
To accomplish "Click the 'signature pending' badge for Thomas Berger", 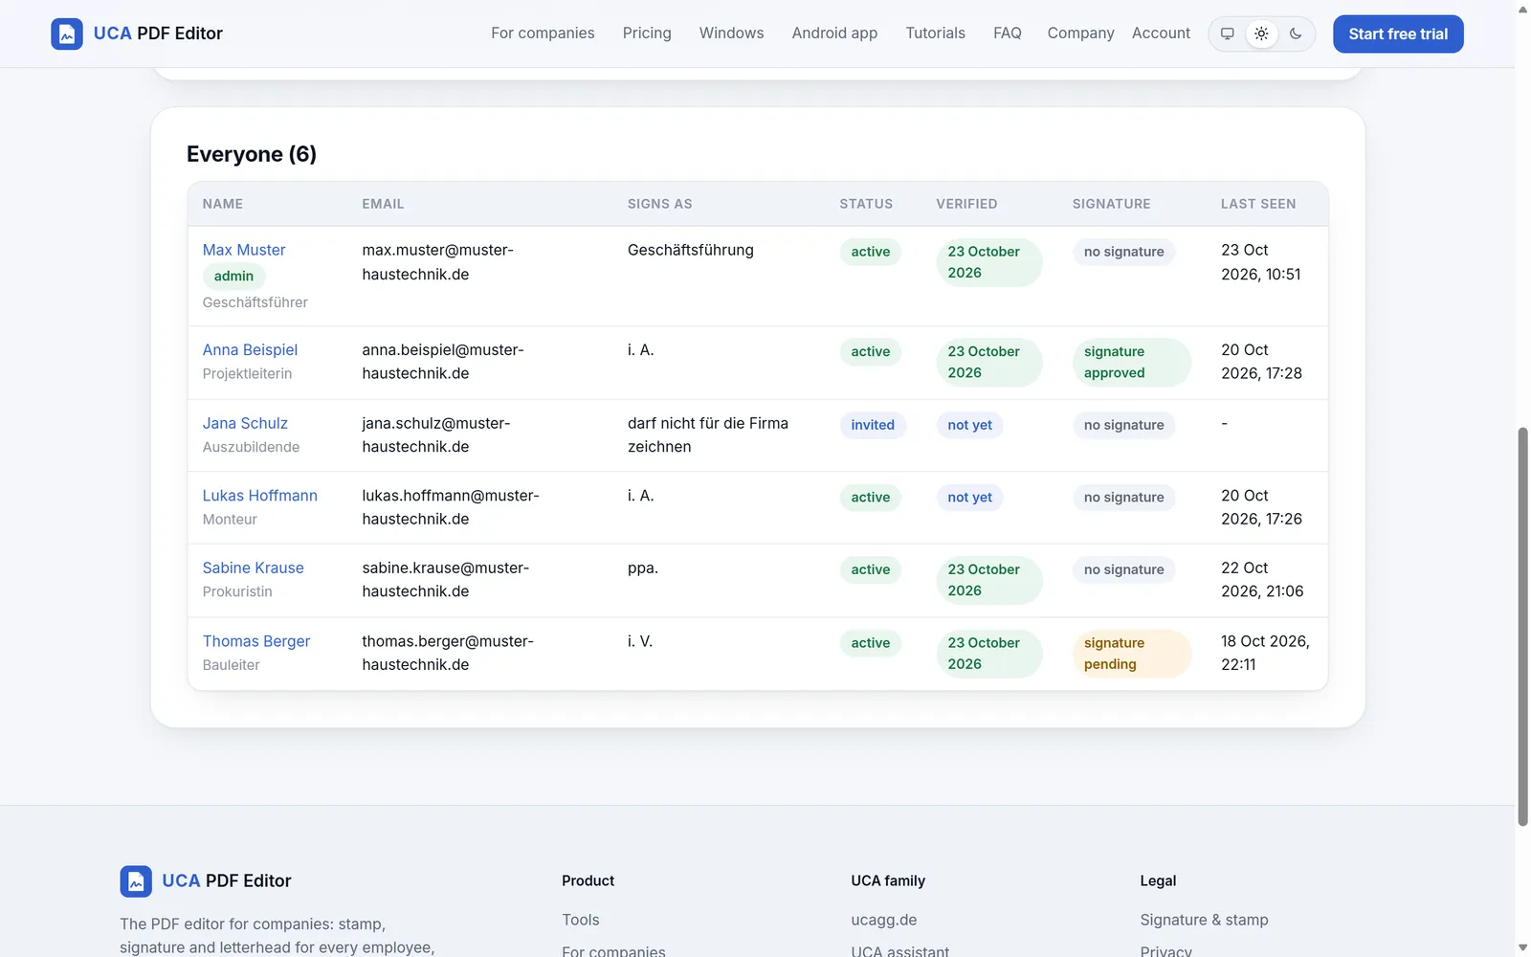I will pos(1131,654).
